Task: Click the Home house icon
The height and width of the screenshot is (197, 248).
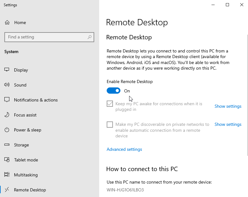Action: click(x=7, y=22)
